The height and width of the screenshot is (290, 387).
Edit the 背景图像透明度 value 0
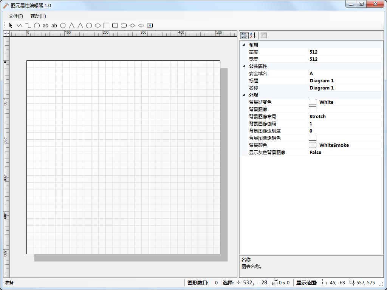pos(311,131)
